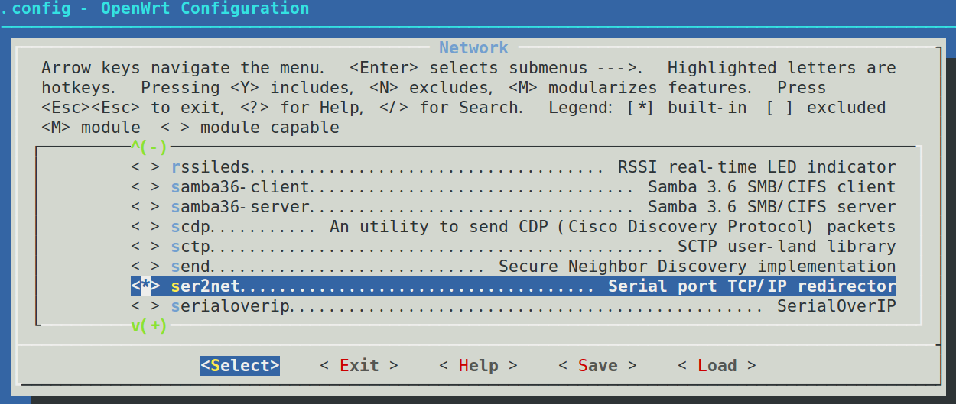The image size is (956, 404).
Task: Toggle the serialoverip selection box
Action: (x=145, y=306)
